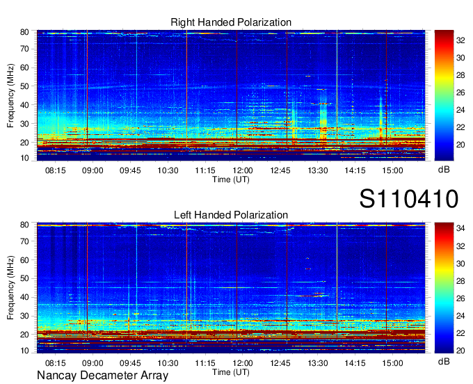
Task: Click the 20 MHz tick of Right Handed plot
Action: pyautogui.click(x=24, y=143)
